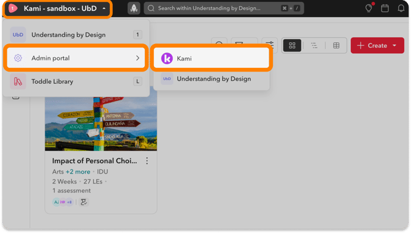Switch to list view
Screen dimensions: 411x233
click(314, 45)
